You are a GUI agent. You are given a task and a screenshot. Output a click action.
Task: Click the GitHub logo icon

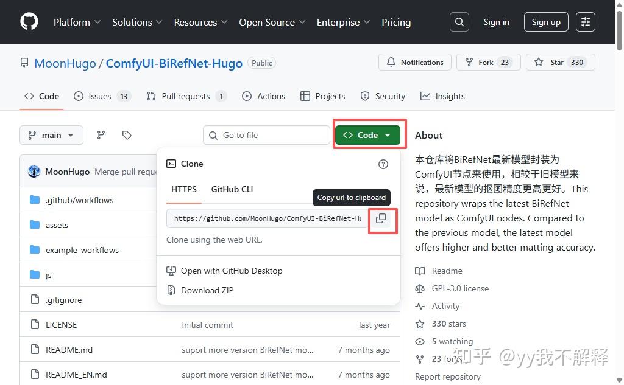[29, 21]
